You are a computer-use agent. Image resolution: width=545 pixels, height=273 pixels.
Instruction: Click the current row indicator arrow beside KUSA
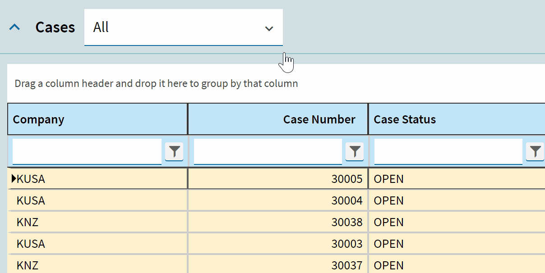click(x=14, y=179)
